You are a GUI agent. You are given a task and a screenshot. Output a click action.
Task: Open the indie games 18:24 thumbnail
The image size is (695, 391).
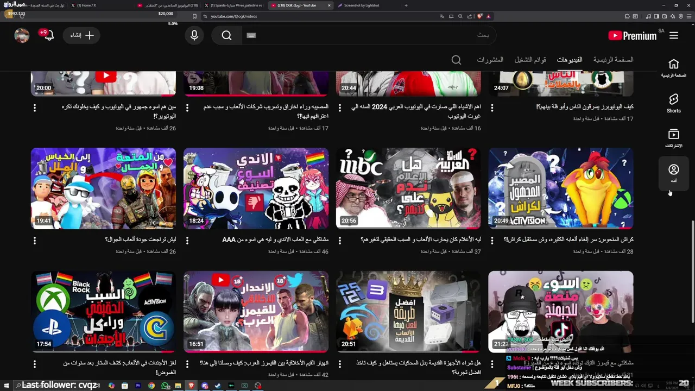(256, 188)
